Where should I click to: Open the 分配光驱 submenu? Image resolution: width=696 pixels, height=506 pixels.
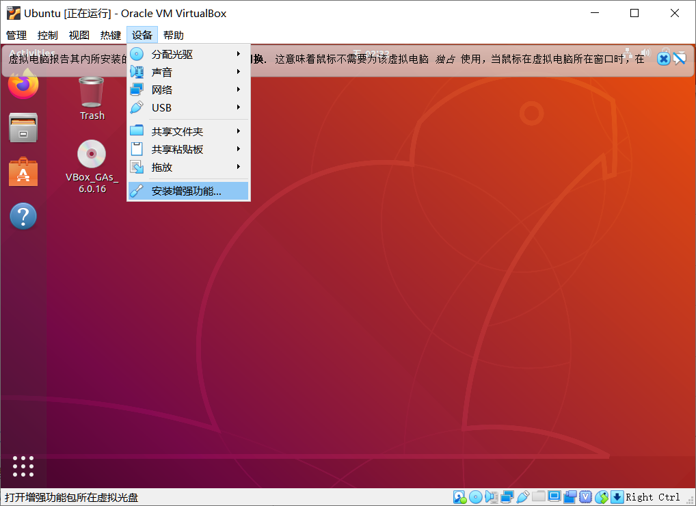189,54
